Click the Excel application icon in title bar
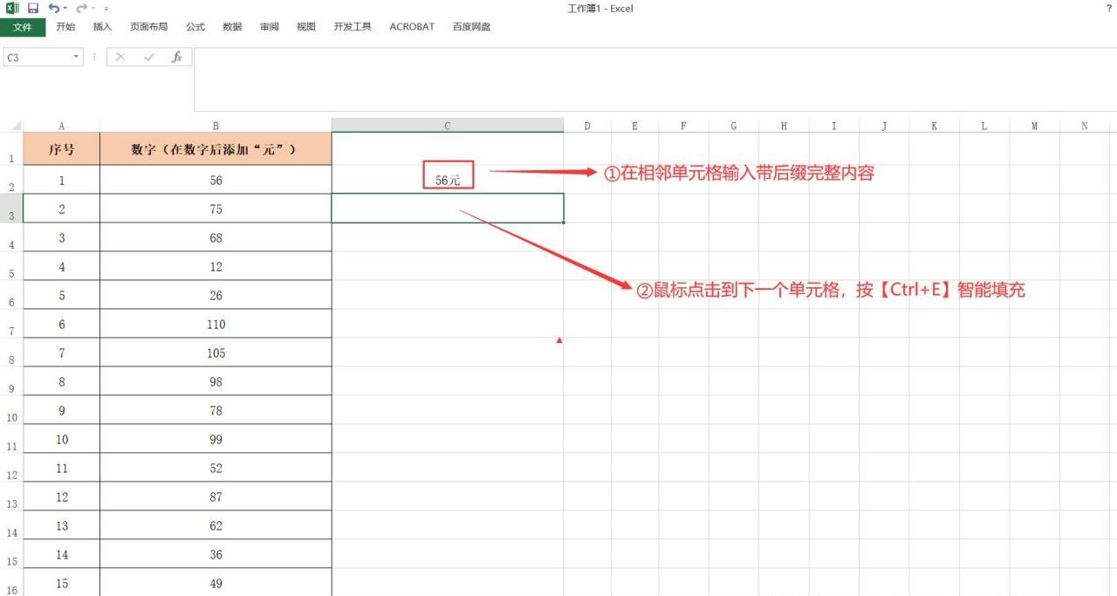This screenshot has width=1117, height=596. click(x=12, y=8)
